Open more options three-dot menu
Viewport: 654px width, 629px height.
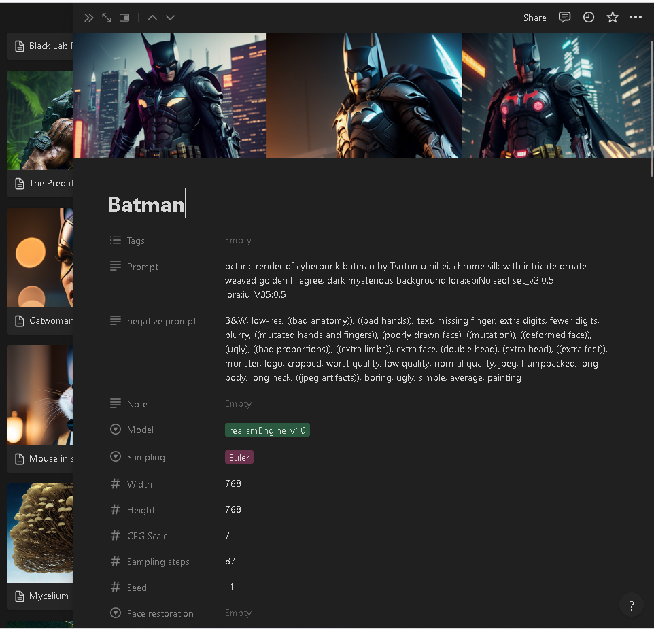tap(635, 17)
